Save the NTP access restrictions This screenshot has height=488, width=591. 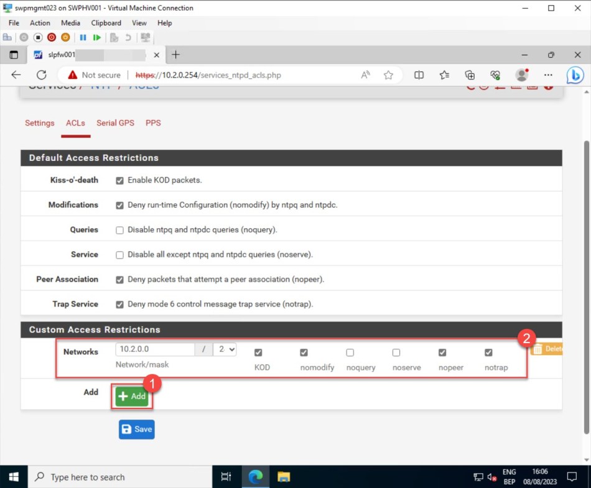136,429
